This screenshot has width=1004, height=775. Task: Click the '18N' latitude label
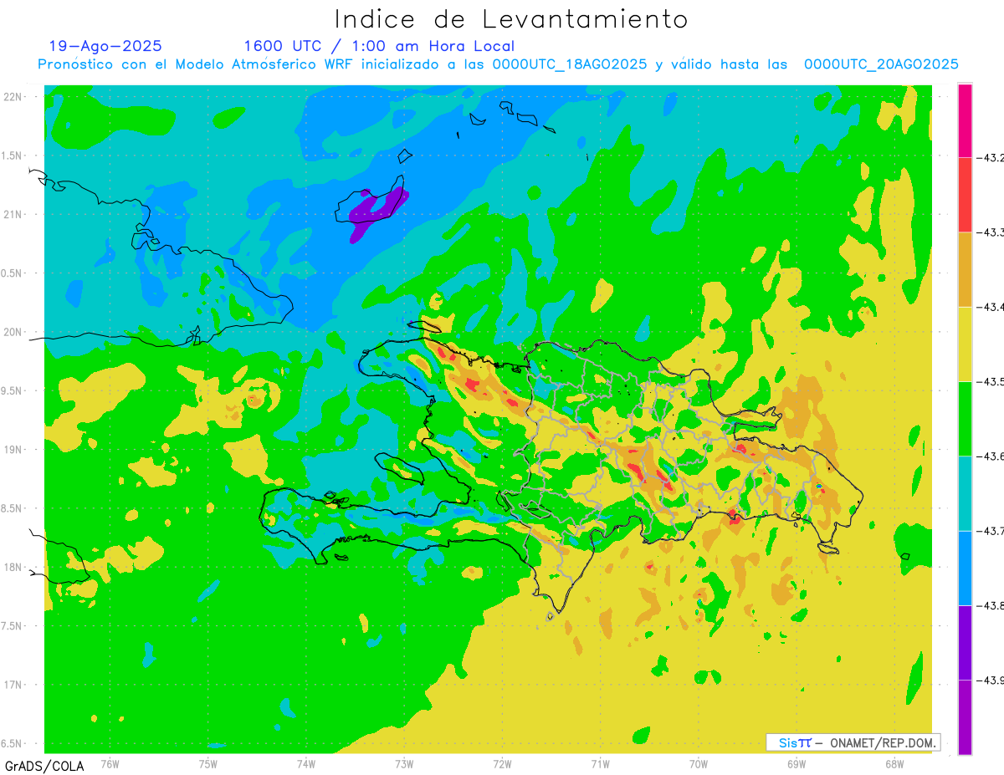point(13,567)
